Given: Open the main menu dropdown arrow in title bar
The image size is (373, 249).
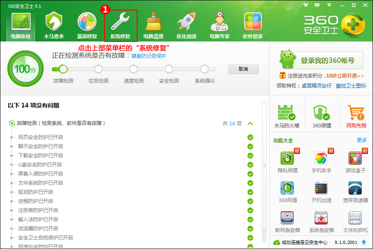Looking at the screenshot, I should click(329, 5).
